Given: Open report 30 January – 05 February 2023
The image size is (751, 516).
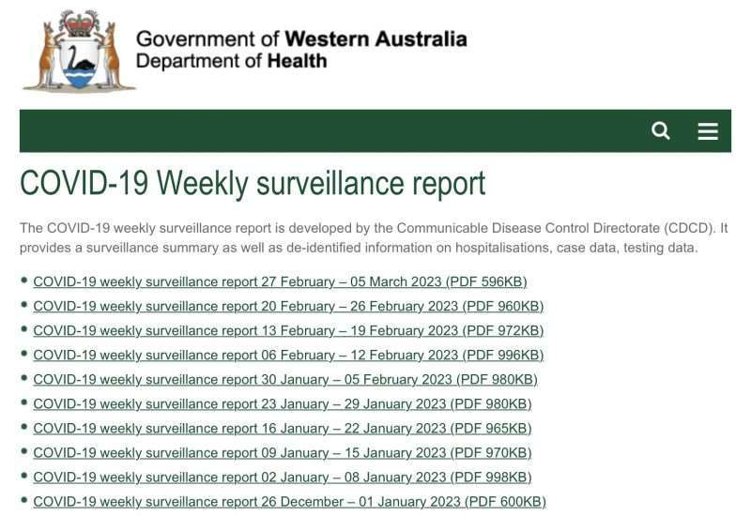Looking at the screenshot, I should [285, 380].
